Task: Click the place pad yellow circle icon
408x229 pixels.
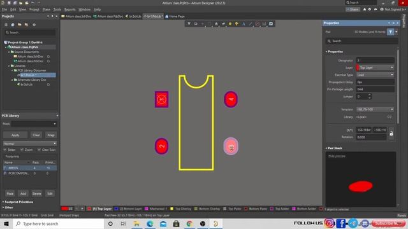Action: tap(230, 24)
